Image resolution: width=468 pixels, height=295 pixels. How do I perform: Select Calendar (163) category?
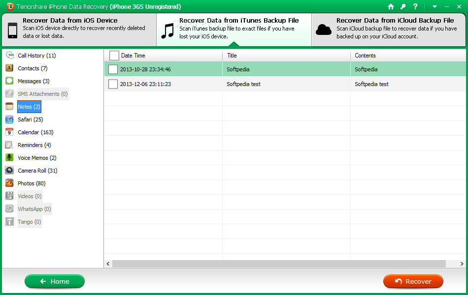tap(35, 132)
